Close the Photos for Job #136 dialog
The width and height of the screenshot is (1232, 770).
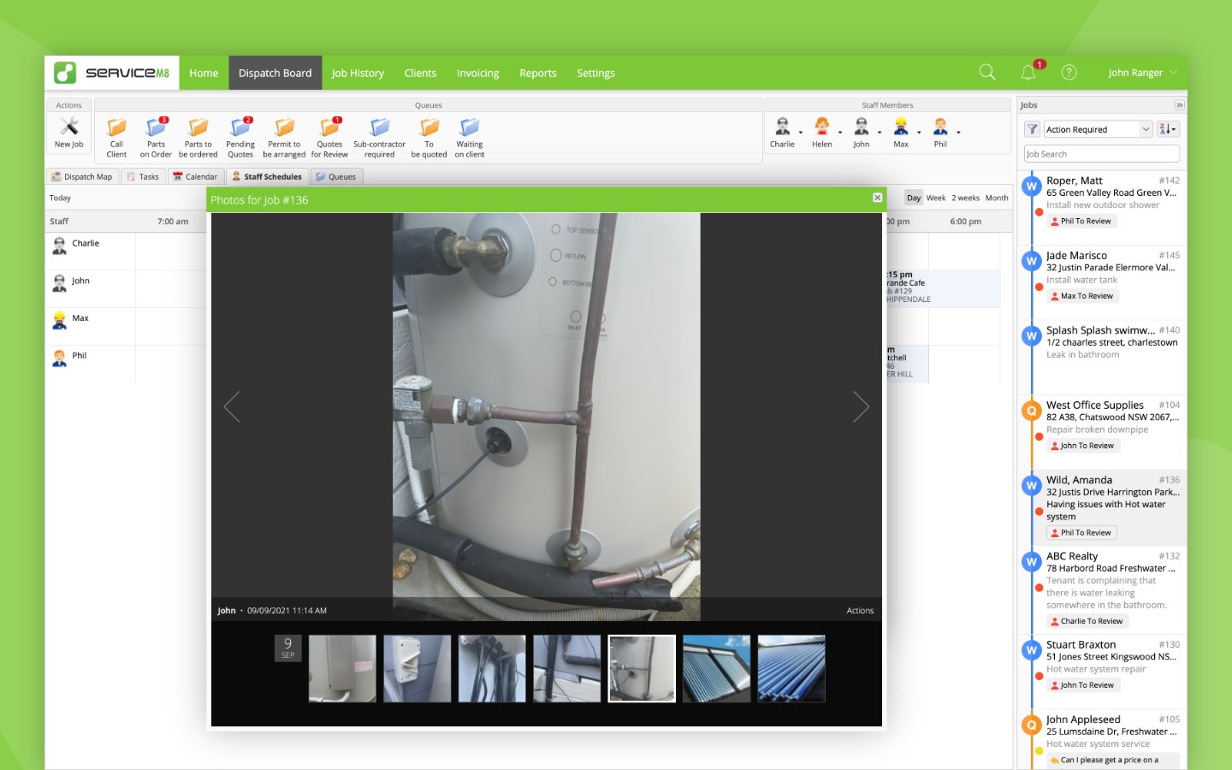(x=877, y=198)
